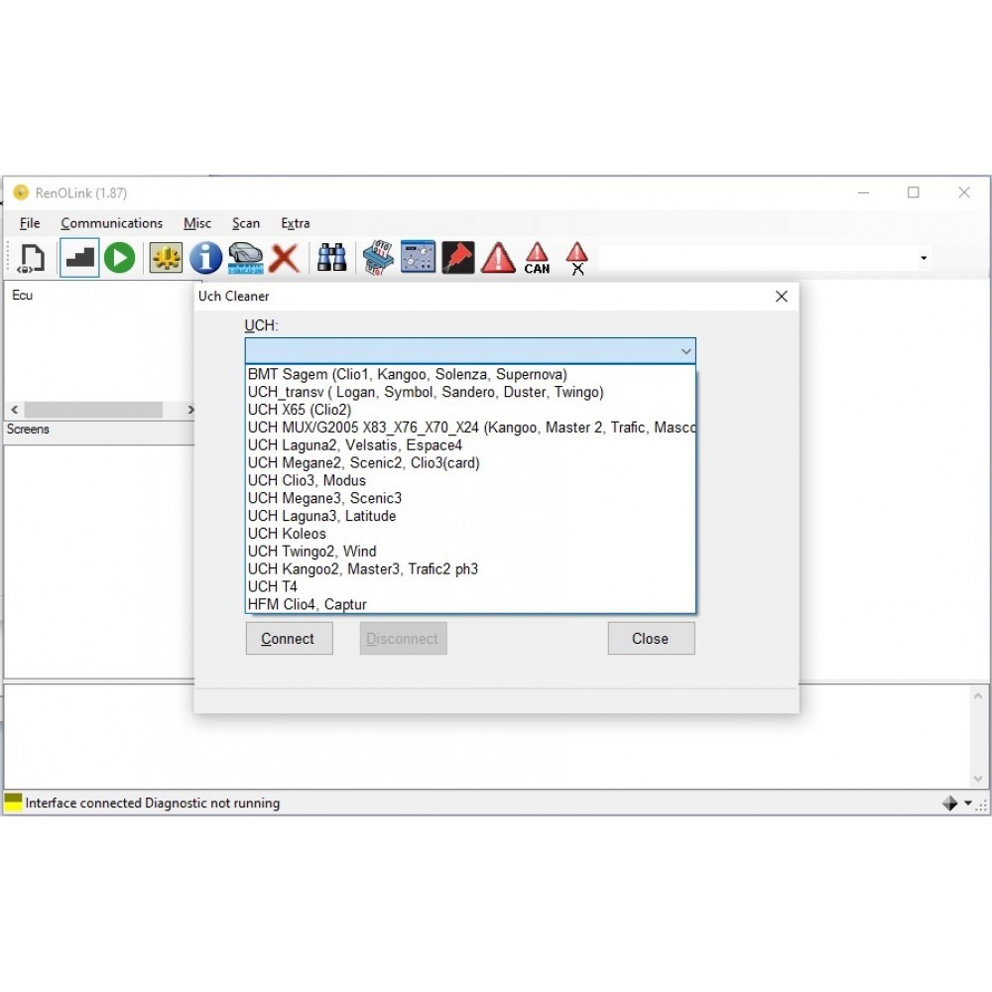The width and height of the screenshot is (992, 992).
Task: Click the red pin on black icon
Action: pyautogui.click(x=457, y=258)
